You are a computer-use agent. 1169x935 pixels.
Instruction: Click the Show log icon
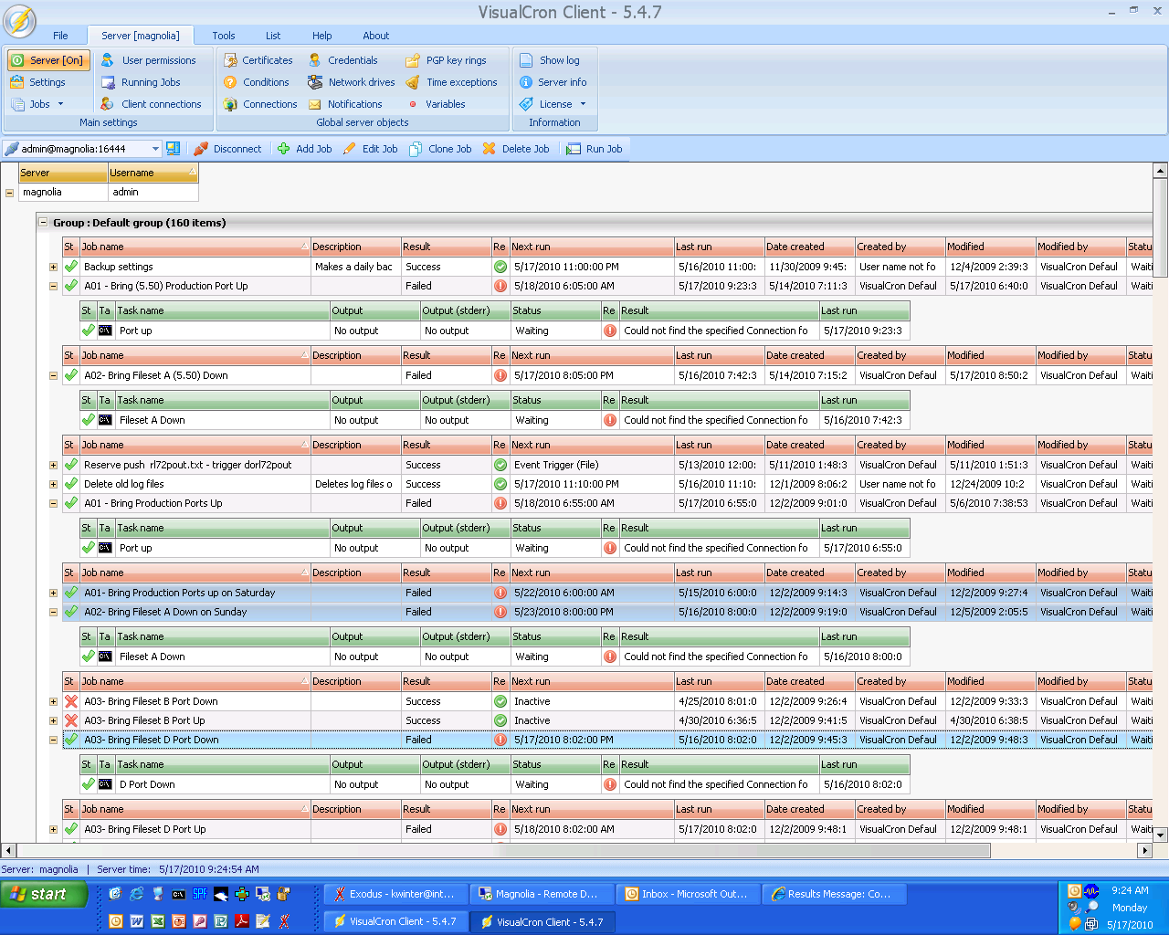526,60
